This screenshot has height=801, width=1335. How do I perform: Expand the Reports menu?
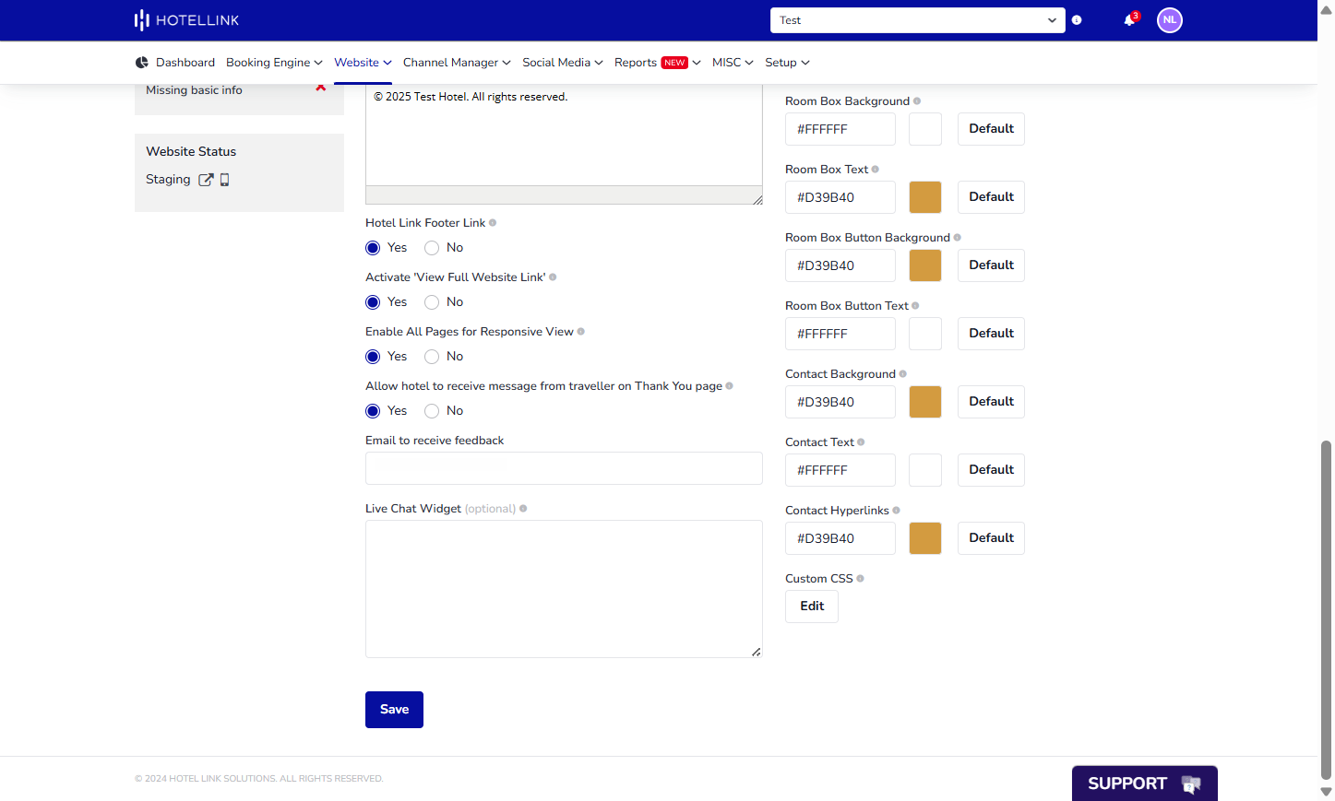pyautogui.click(x=658, y=63)
